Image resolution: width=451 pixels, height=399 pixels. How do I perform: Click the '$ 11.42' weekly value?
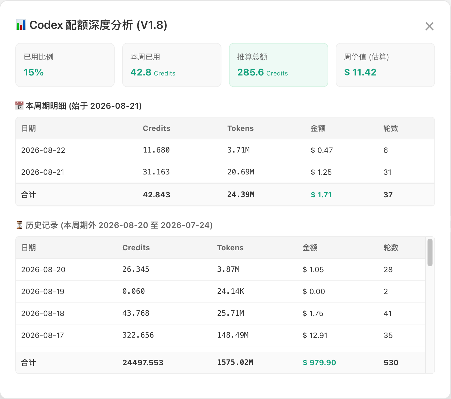coord(360,72)
